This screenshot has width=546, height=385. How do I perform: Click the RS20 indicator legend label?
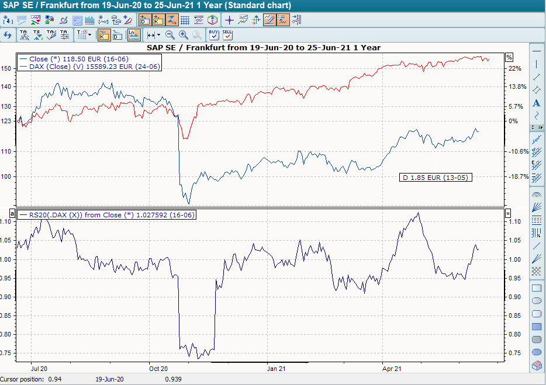click(106, 215)
